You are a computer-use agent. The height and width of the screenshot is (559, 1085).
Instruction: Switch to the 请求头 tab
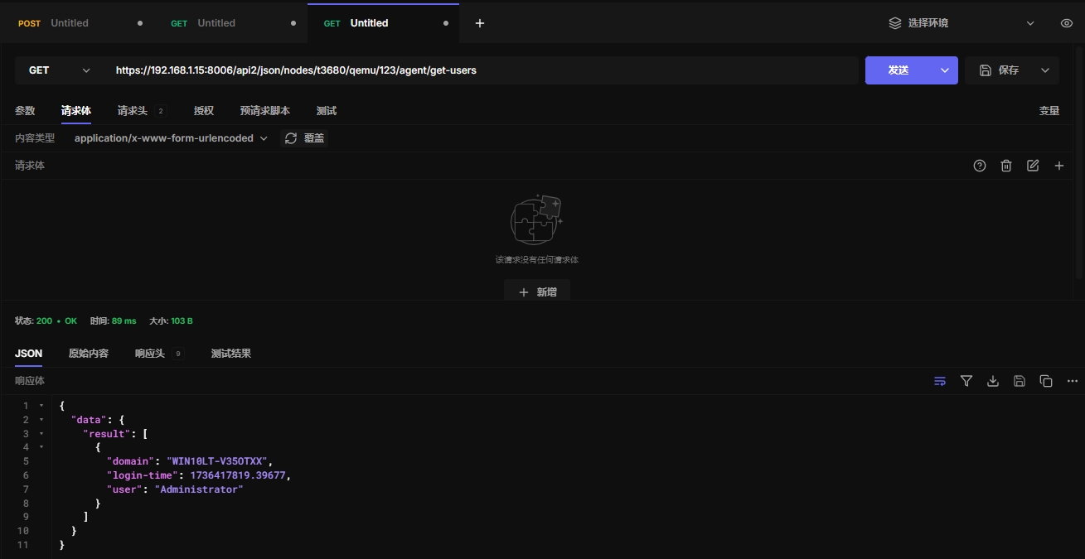[133, 111]
